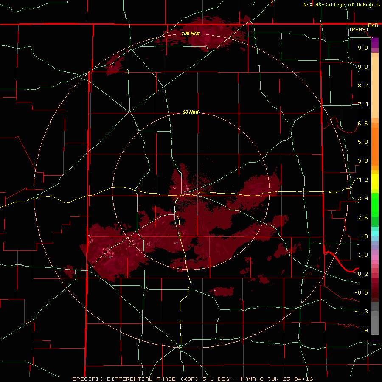Click the -0.5 scale value
Viewport: 382px width, 382px height.
click(x=361, y=293)
